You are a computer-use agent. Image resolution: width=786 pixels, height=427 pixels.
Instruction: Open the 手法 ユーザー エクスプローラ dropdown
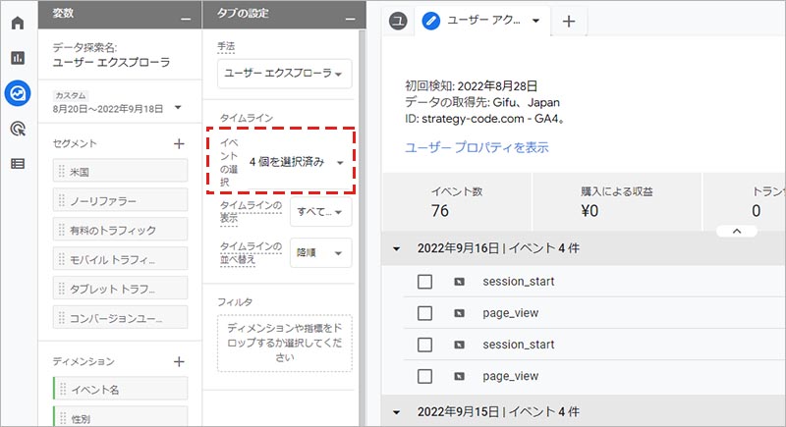click(284, 74)
